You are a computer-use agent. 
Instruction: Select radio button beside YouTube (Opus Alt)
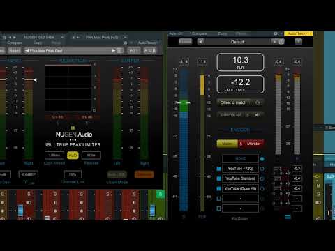pyautogui.click(x=262, y=188)
